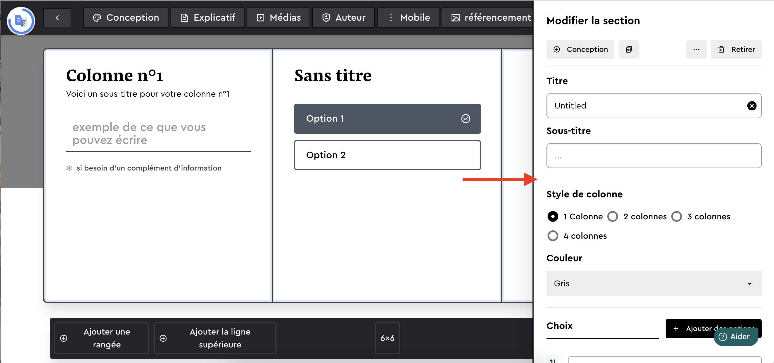This screenshot has height=363, width=774.
Task: Open the Couleur dropdown showing Gris
Action: click(x=654, y=284)
